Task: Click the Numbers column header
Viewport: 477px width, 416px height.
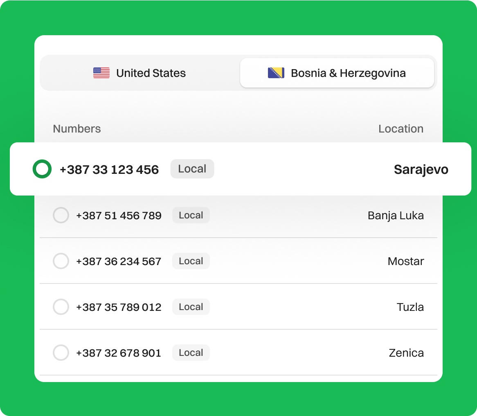Action: click(77, 129)
